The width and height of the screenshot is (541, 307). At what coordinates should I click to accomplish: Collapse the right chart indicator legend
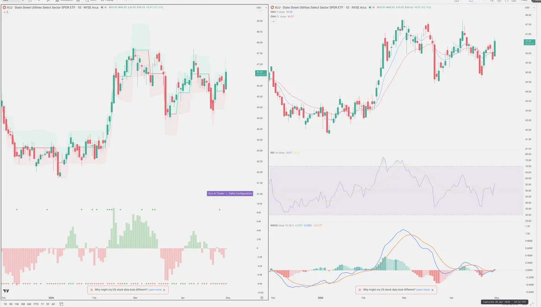[x=272, y=21]
